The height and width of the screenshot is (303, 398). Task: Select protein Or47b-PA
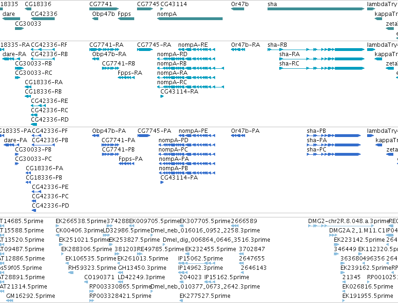coord(238,136)
